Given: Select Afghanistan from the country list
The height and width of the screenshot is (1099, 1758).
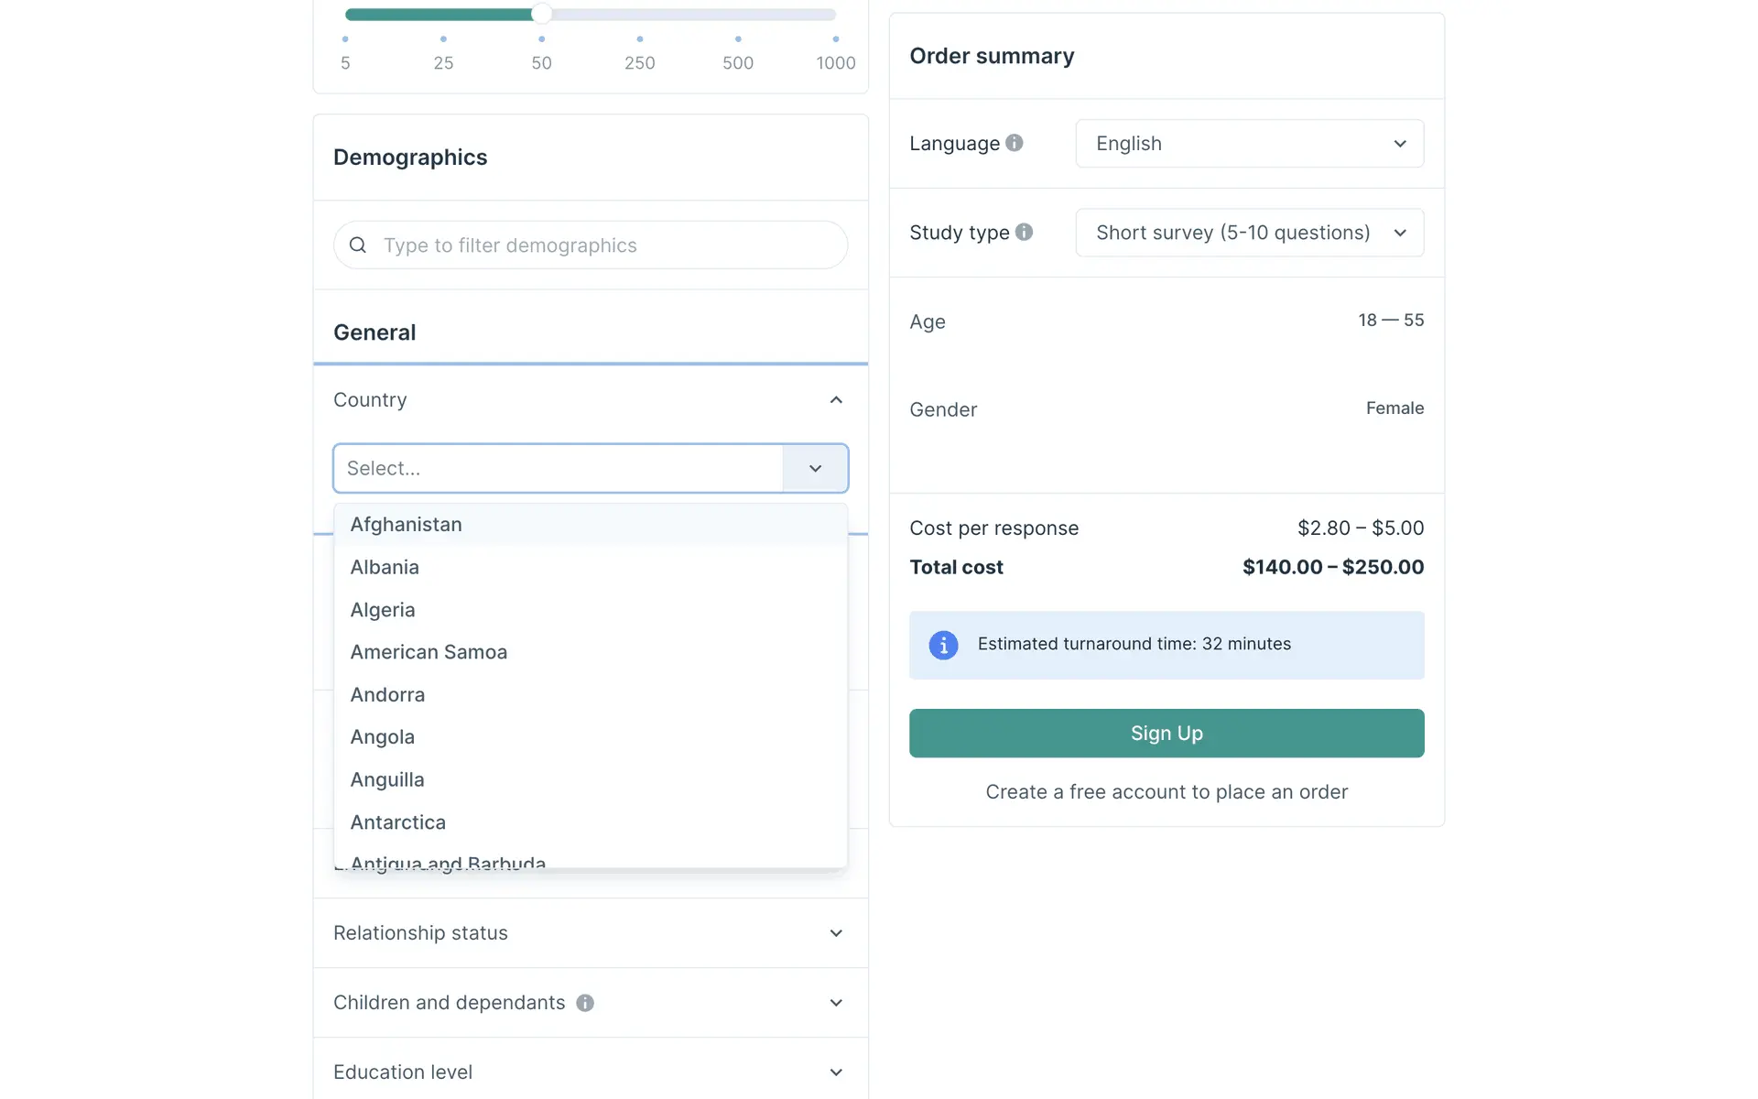Looking at the screenshot, I should (407, 525).
